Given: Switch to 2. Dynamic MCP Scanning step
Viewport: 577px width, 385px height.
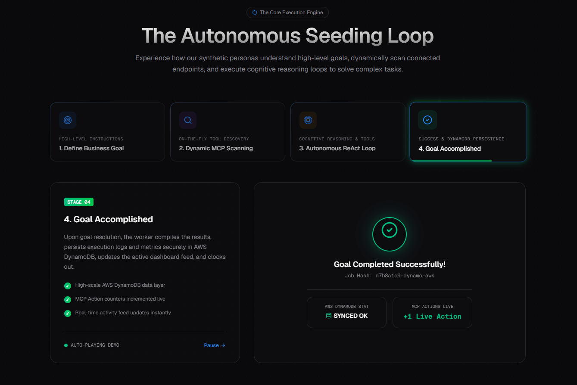Looking at the screenshot, I should pyautogui.click(x=228, y=132).
